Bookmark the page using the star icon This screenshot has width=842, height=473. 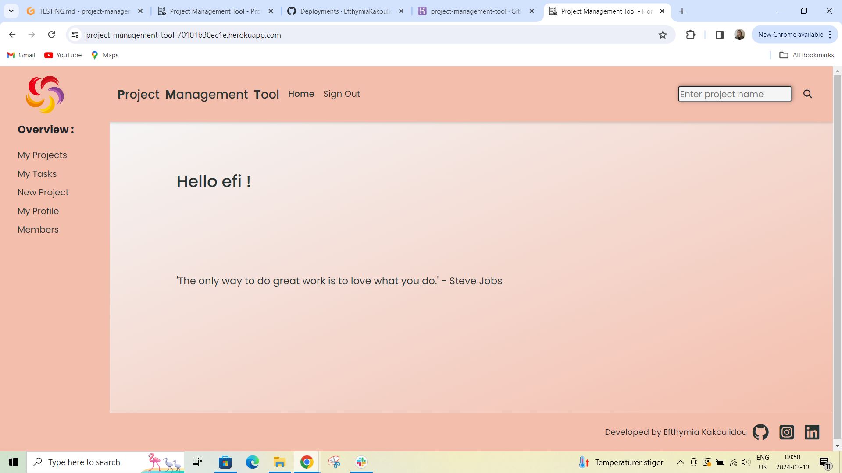click(662, 35)
